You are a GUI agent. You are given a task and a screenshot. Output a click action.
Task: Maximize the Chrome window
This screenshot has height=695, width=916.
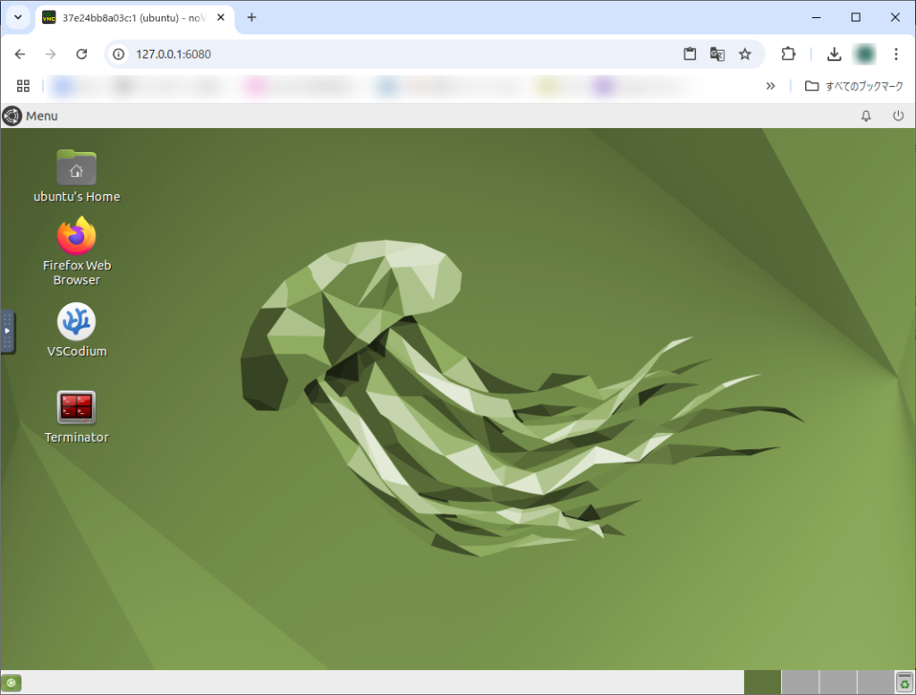856,18
